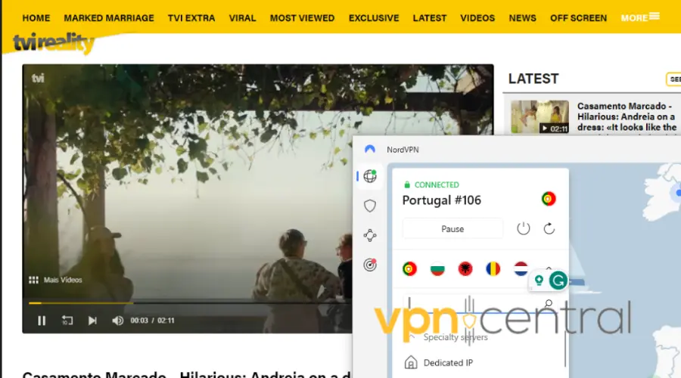Click the LATEST section heading
This screenshot has width=681, height=378.
pos(533,79)
